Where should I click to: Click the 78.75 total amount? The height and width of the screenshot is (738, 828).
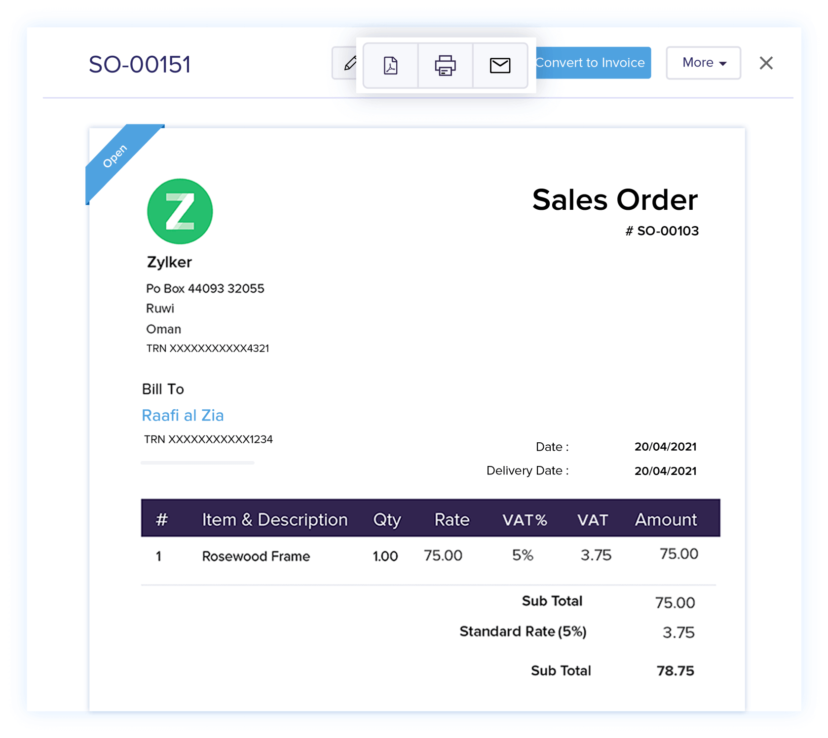pyautogui.click(x=675, y=670)
